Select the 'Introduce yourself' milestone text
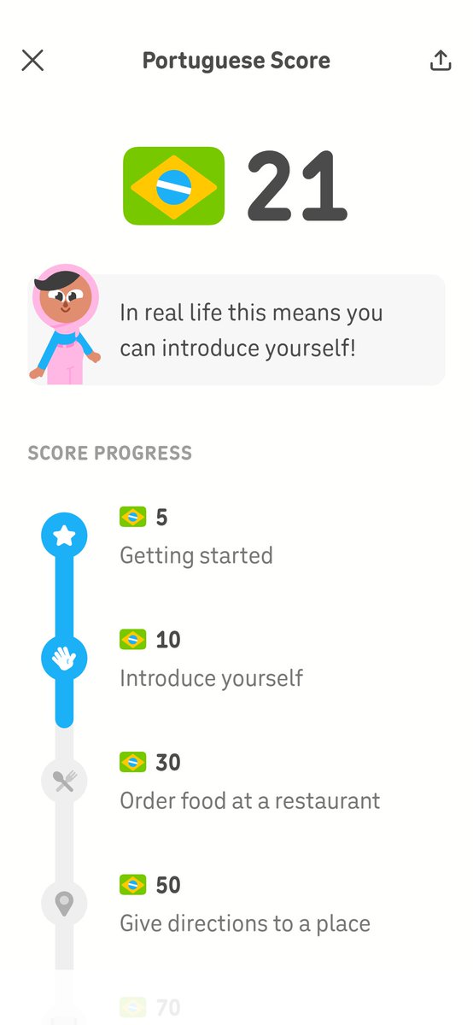Viewport: 473px width, 1025px height. click(x=211, y=678)
